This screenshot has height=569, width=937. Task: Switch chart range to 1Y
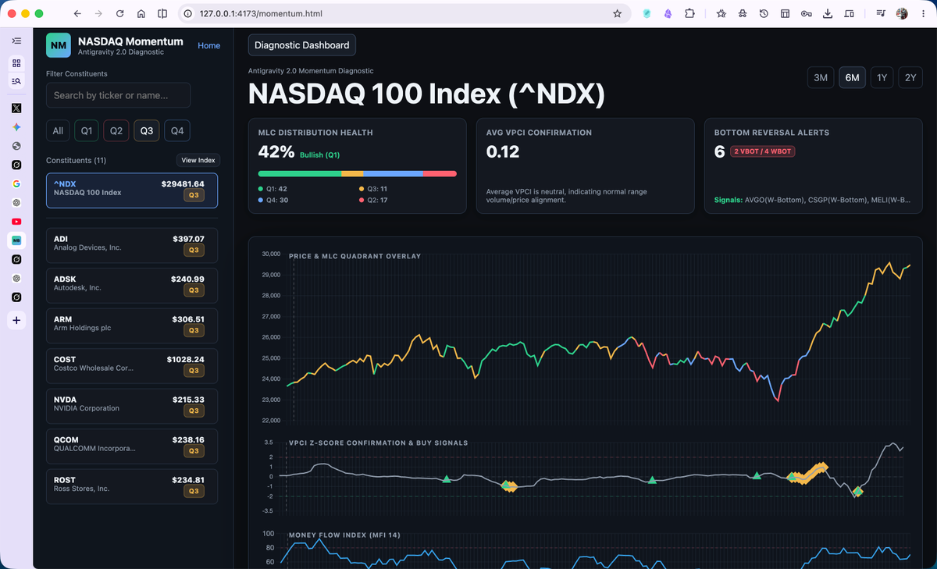point(882,77)
